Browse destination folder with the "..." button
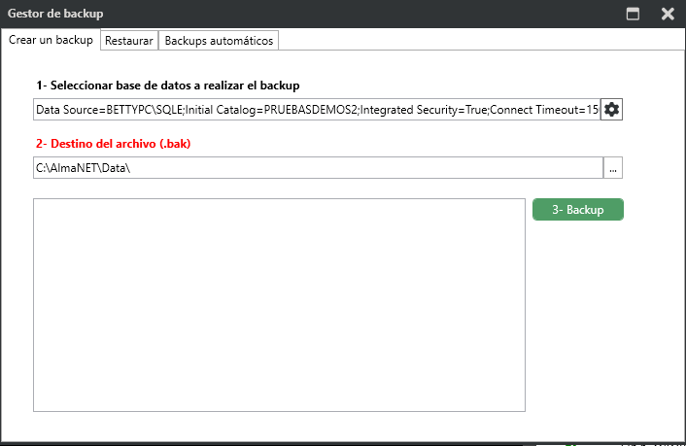 [x=612, y=168]
